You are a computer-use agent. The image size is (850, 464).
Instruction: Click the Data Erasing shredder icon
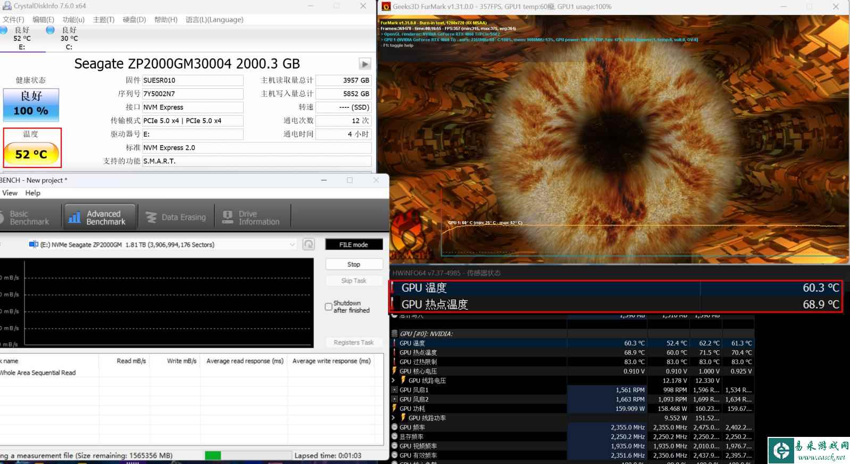pyautogui.click(x=151, y=217)
